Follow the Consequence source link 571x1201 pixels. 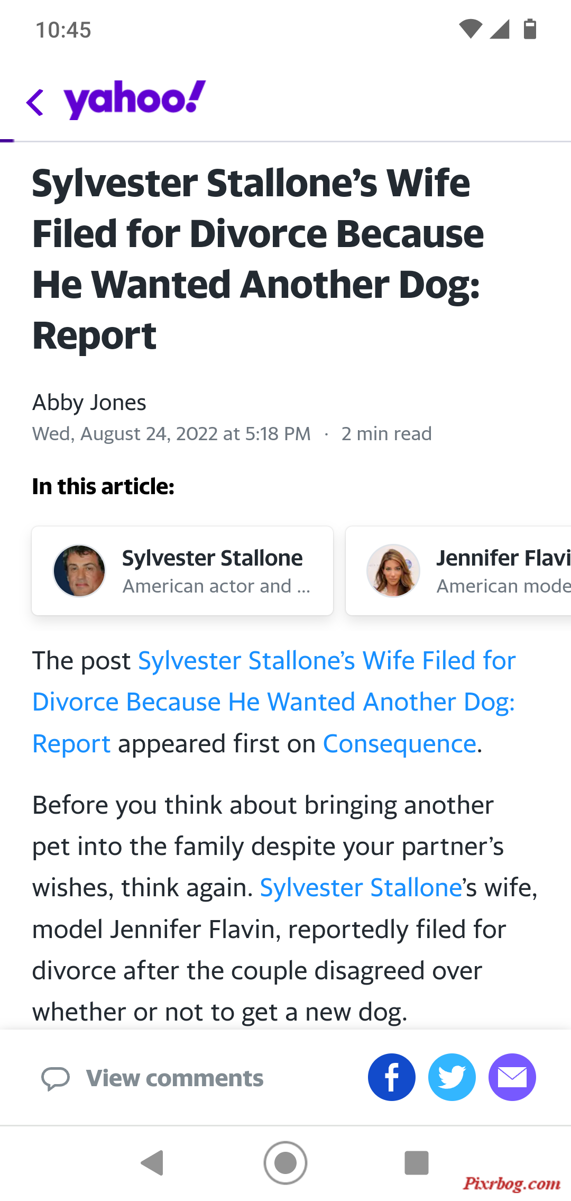(x=400, y=744)
